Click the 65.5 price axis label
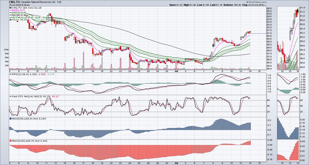Image resolution: width=309 pixels, height=165 pixels. click(270, 8)
